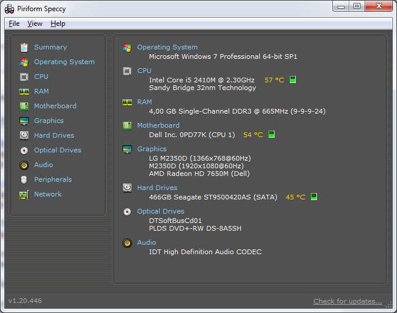Select Operating System in the sidebar
This screenshot has height=313, width=397.
coord(64,62)
